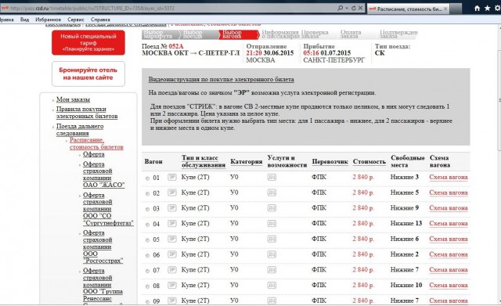Open the Избранное menu
Screen dimensions: 501x306
pyautogui.click(x=49, y=20)
